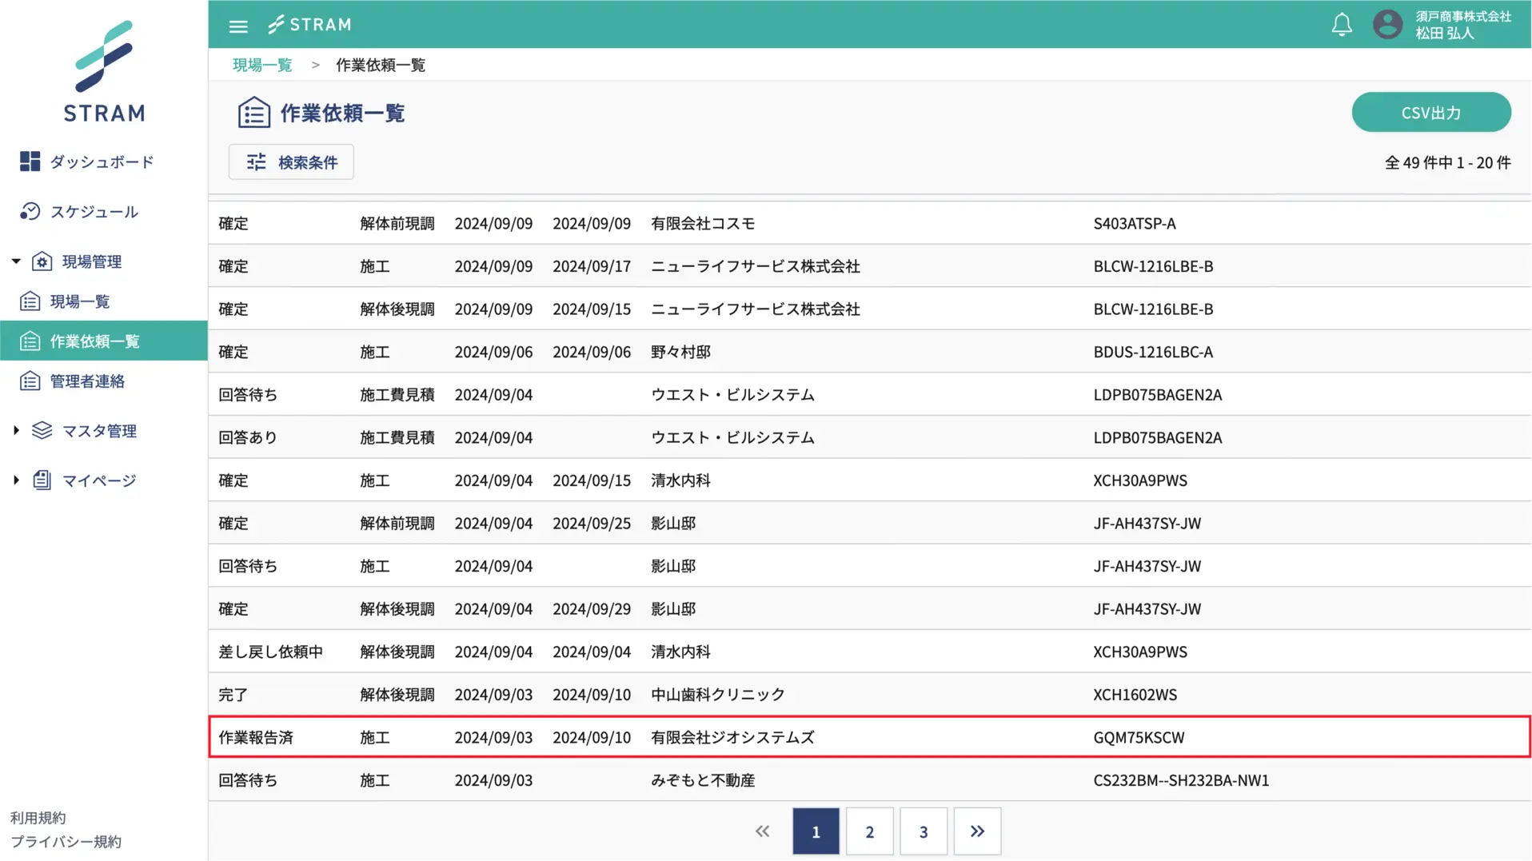Collapse the 現場管理 tree section
The image size is (1532, 861).
coord(16,261)
